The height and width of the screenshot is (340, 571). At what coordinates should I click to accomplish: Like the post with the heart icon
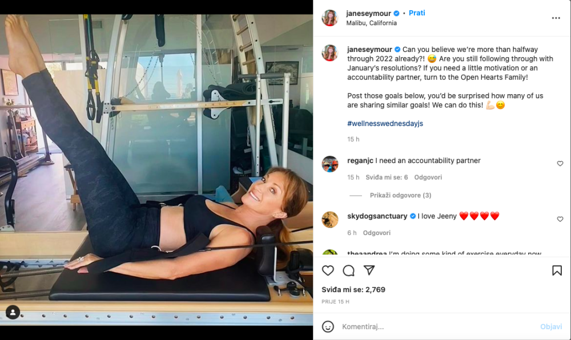pyautogui.click(x=328, y=270)
